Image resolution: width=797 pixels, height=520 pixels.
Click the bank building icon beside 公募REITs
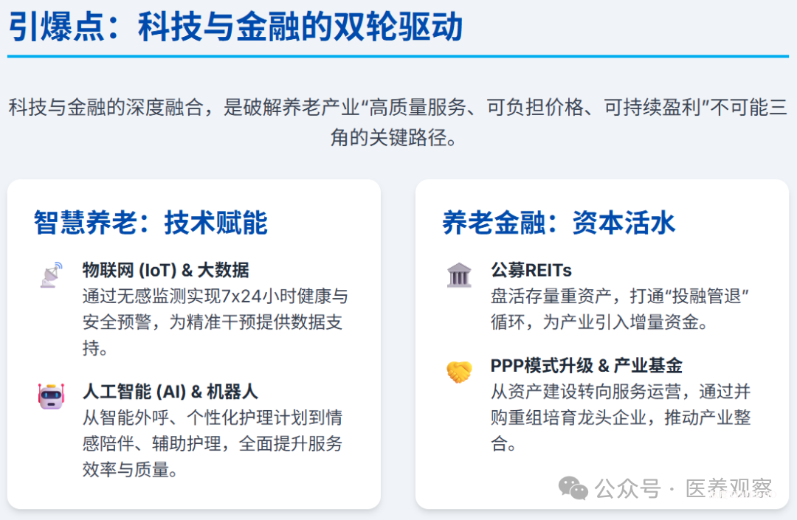click(x=460, y=274)
